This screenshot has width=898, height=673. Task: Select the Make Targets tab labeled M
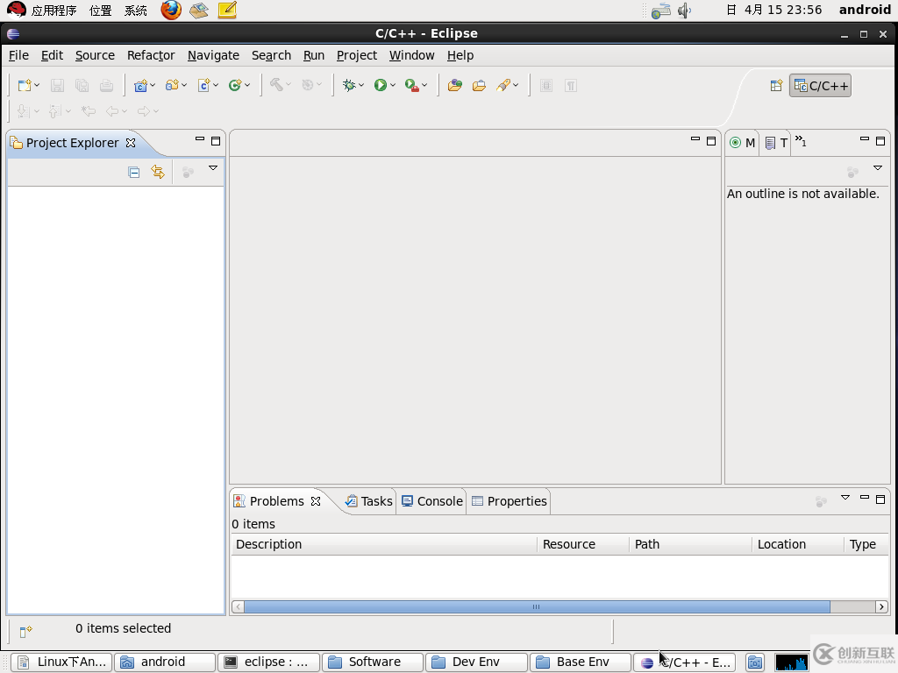742,143
